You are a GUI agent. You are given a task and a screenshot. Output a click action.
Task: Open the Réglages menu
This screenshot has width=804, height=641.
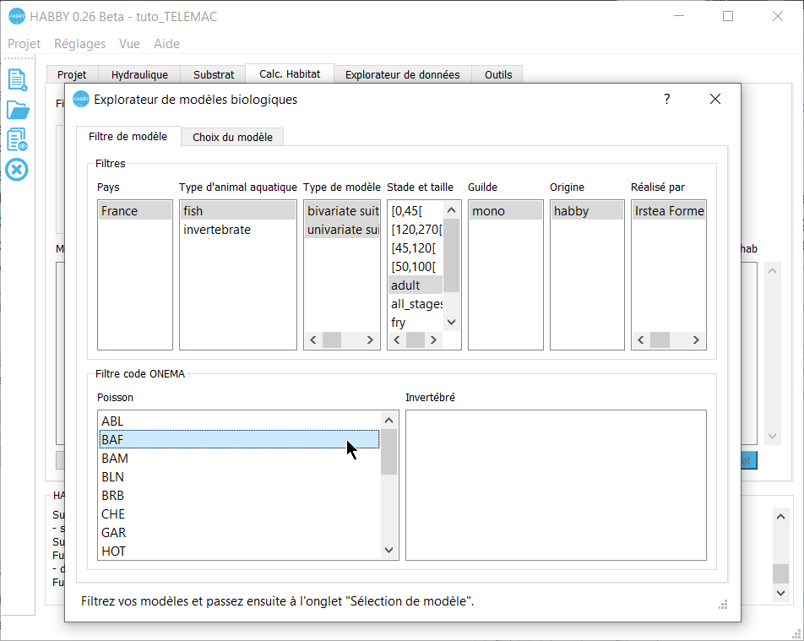click(x=79, y=44)
